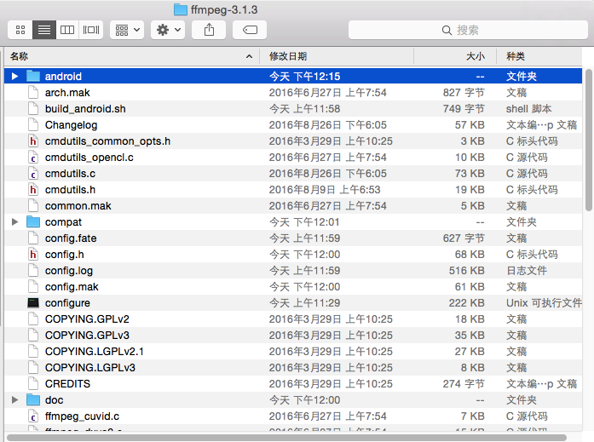594x442 pixels.
Task: Select the Changelog file name
Action: (x=72, y=125)
